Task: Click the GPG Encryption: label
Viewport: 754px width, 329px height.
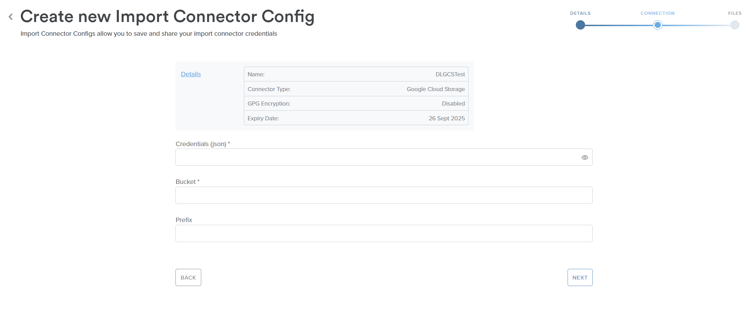Action: pos(269,103)
